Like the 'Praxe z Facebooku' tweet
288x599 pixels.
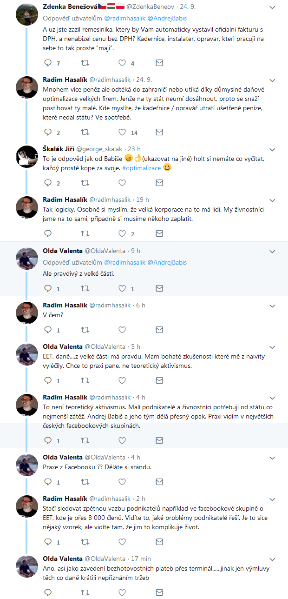pyautogui.click(x=122, y=482)
